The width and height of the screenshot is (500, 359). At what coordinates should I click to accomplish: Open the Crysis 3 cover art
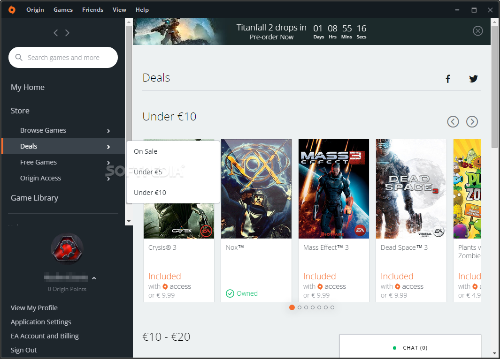click(178, 221)
